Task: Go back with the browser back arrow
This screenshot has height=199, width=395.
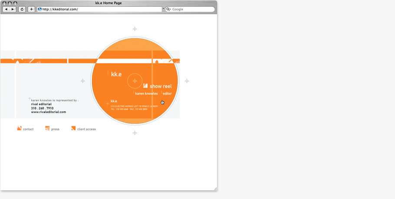Action: pos(6,9)
